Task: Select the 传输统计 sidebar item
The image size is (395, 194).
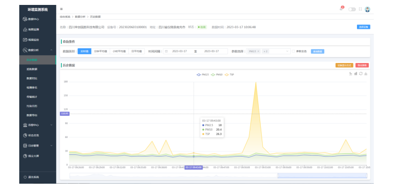Action: (38, 97)
